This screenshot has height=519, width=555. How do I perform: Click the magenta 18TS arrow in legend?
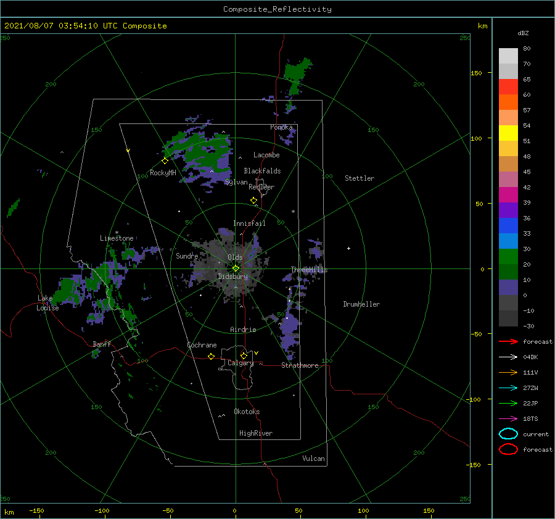point(508,419)
